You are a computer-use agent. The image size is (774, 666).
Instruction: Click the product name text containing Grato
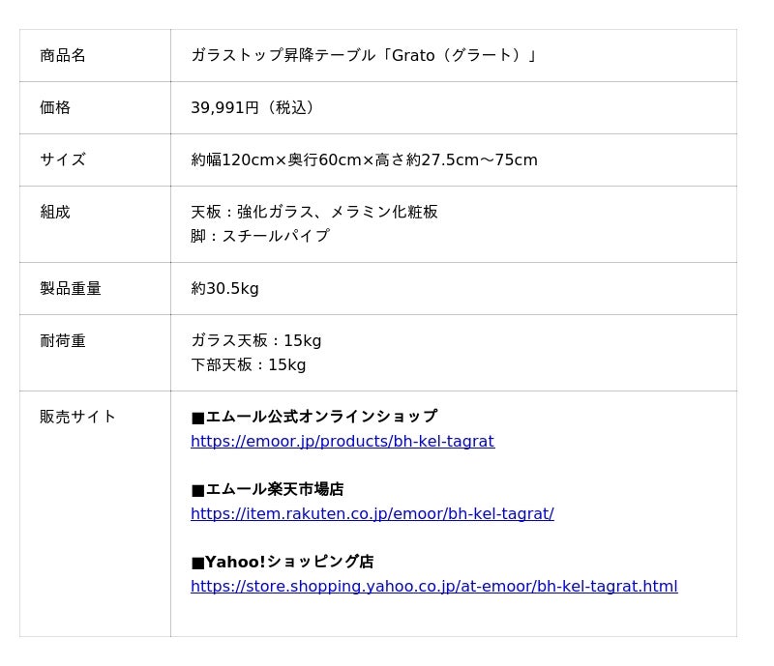pos(364,56)
